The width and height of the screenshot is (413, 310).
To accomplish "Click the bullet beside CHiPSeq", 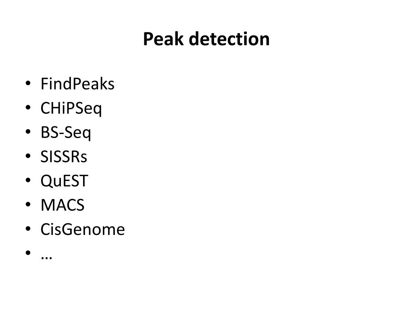I will click(x=28, y=107).
